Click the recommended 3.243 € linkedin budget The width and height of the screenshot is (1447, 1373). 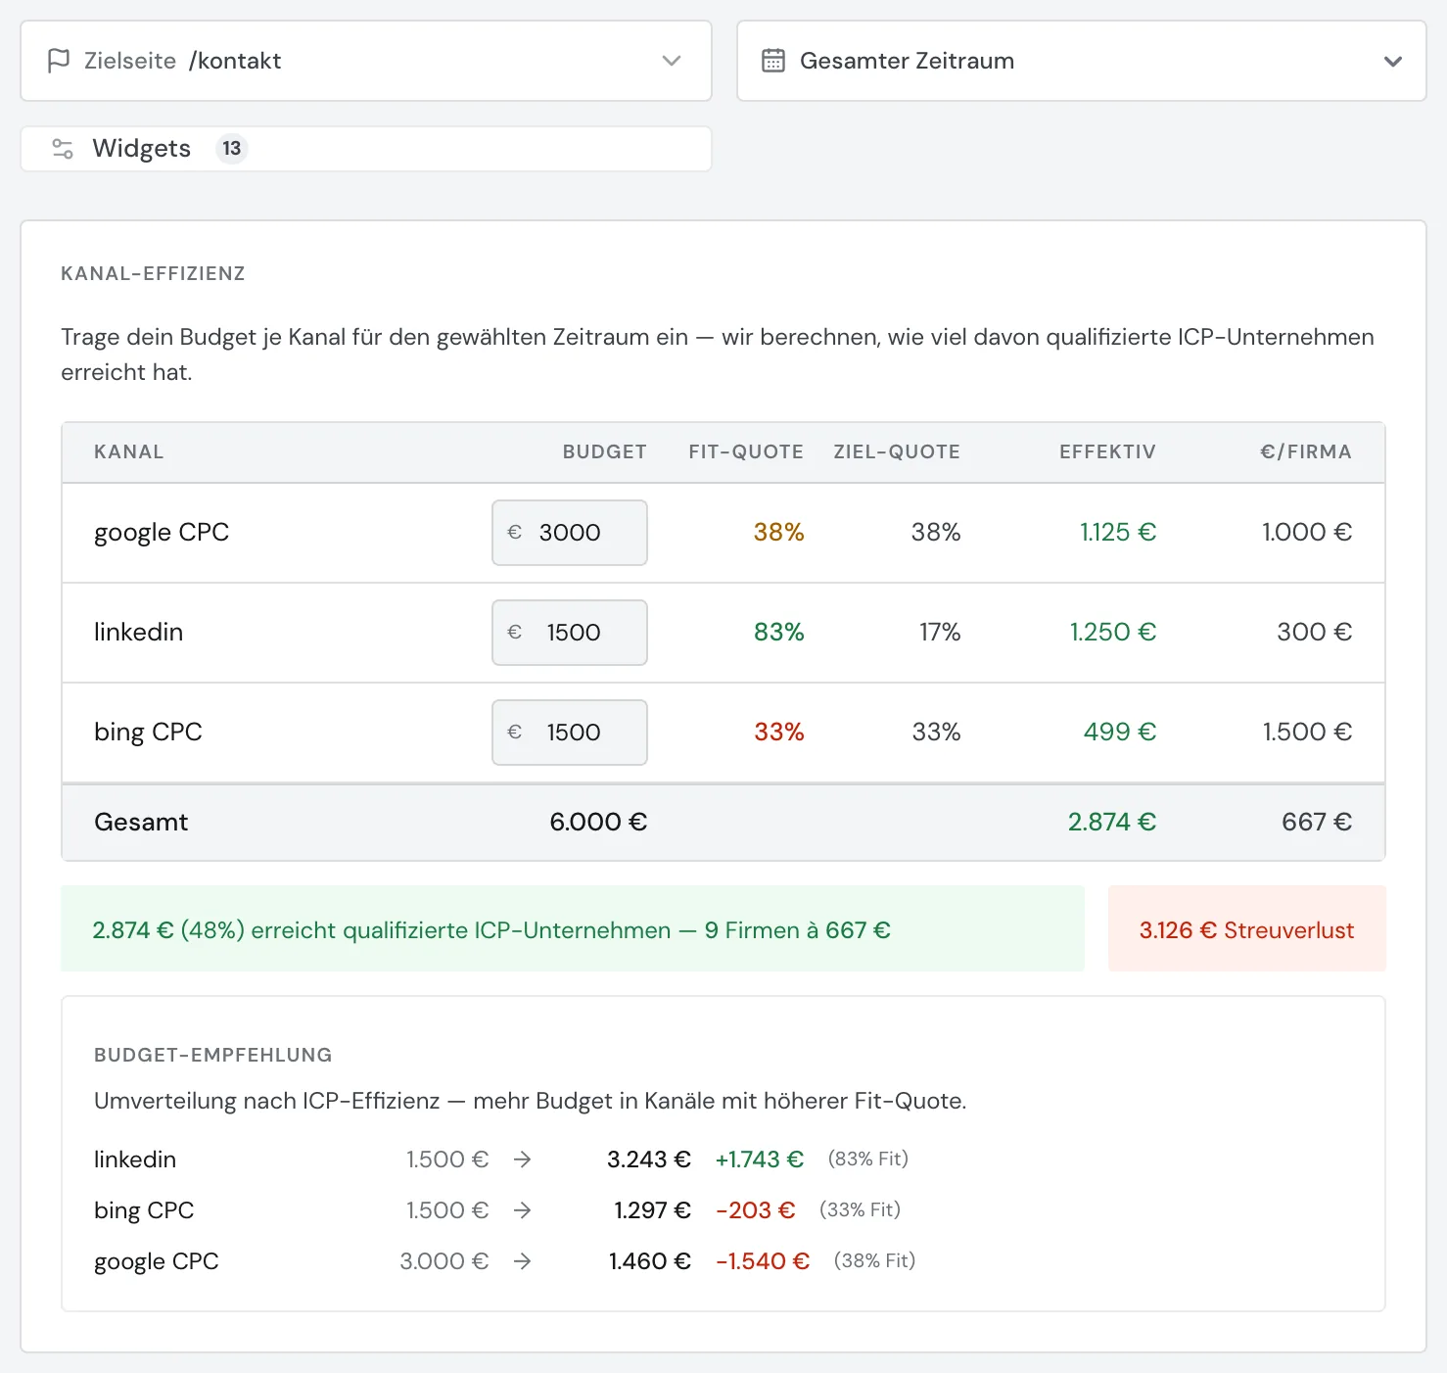tap(649, 1160)
